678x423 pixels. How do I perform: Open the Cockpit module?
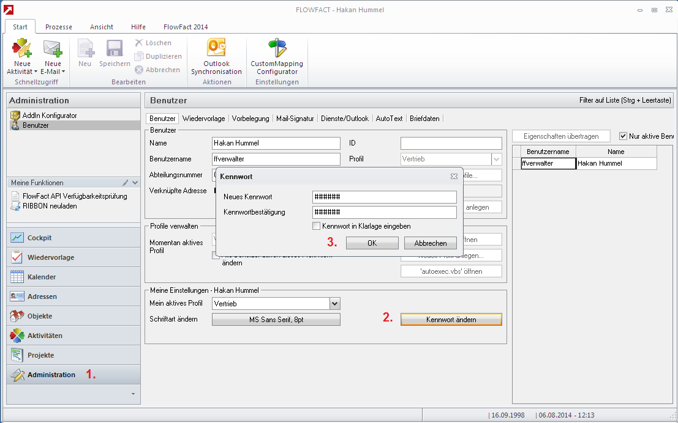[73, 238]
